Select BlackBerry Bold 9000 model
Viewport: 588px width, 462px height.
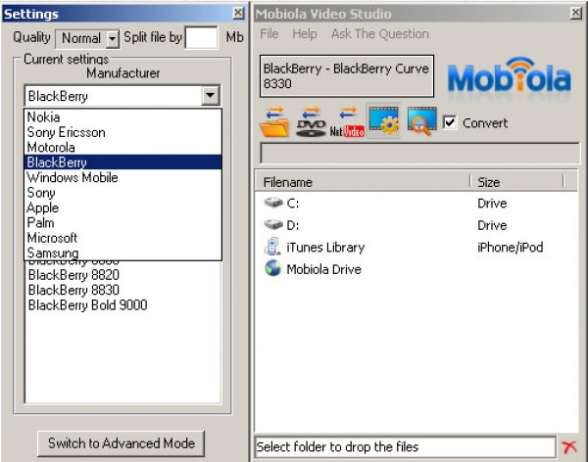(88, 304)
